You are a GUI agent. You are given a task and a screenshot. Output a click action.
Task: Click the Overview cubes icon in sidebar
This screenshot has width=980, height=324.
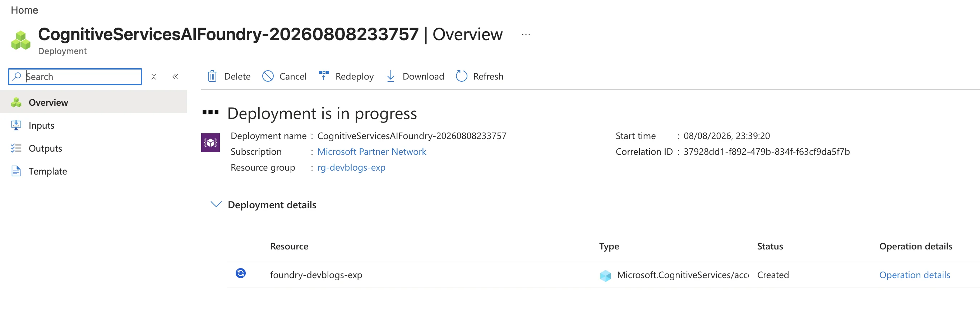pyautogui.click(x=16, y=103)
